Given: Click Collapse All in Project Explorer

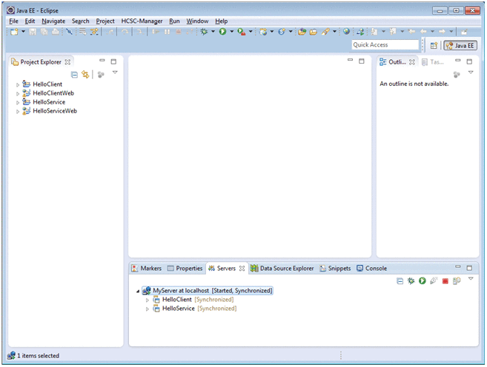Looking at the screenshot, I should 74,75.
